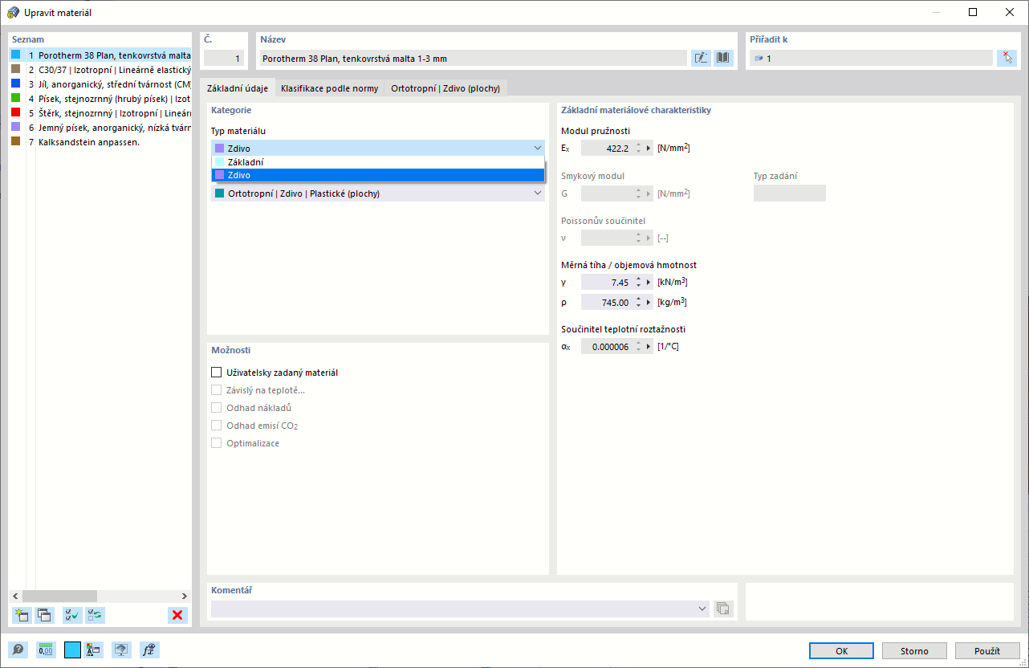
Task: Click the select all items check icon
Action: coord(72,616)
